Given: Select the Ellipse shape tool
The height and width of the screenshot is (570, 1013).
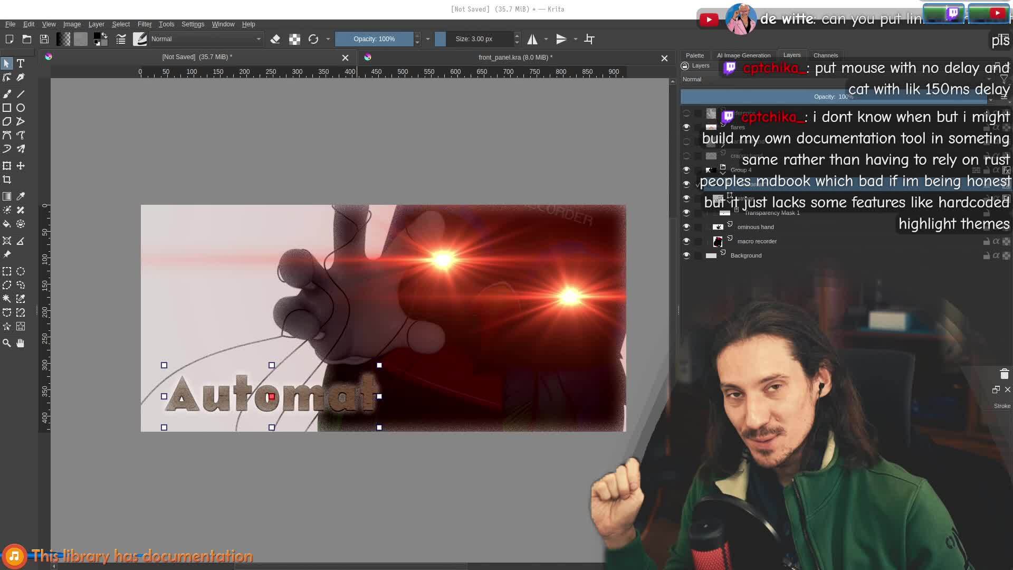Looking at the screenshot, I should coord(21,108).
